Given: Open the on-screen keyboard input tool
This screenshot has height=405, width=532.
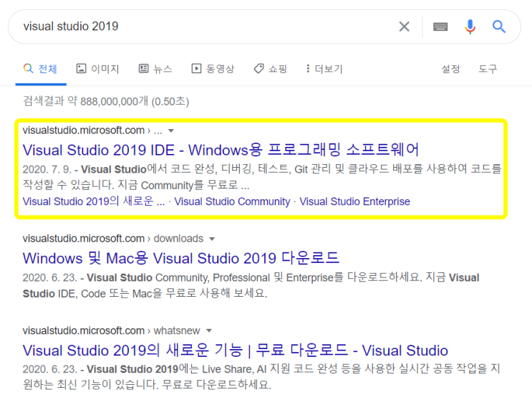Looking at the screenshot, I should pyautogui.click(x=440, y=27).
